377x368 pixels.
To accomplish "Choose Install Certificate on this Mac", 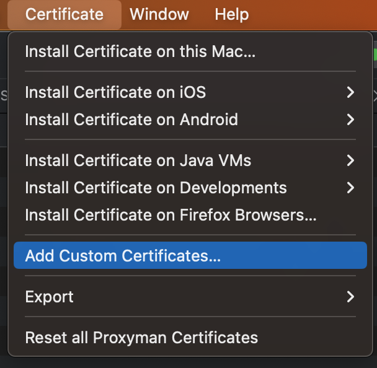I will click(x=140, y=51).
